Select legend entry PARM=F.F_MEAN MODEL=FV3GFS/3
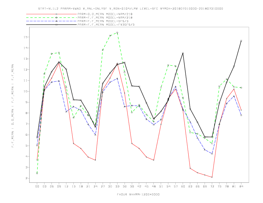This screenshot has width=263, height=203. pos(106,25)
